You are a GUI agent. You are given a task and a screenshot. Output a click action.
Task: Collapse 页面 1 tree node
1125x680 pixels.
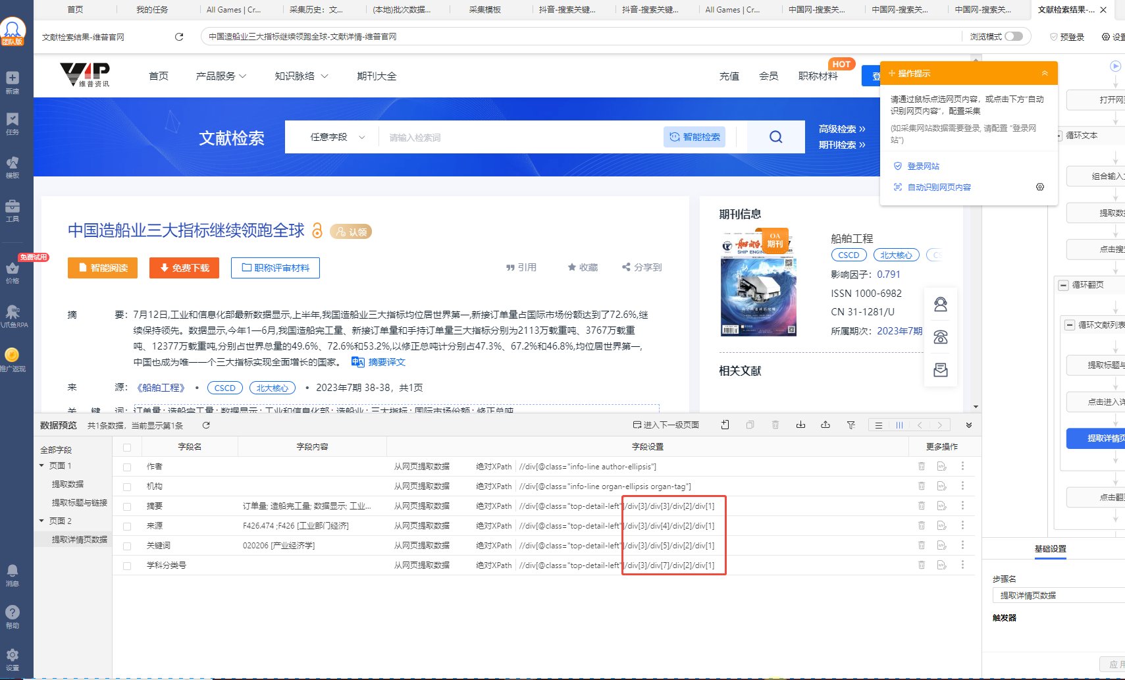click(x=42, y=465)
